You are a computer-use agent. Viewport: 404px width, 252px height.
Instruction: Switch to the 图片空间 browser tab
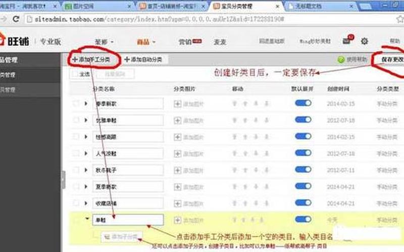pyautogui.click(x=98, y=6)
